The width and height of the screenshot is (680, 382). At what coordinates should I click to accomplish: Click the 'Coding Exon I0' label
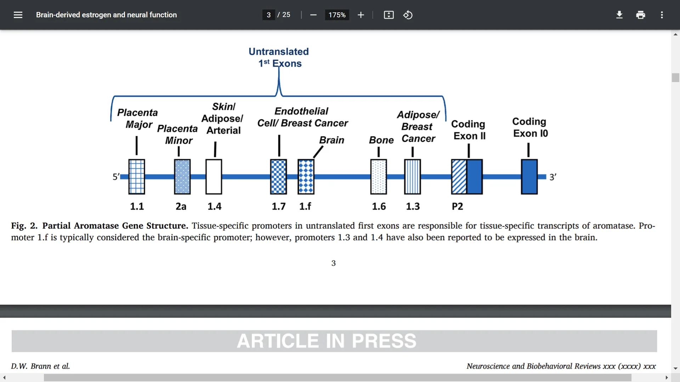point(530,127)
